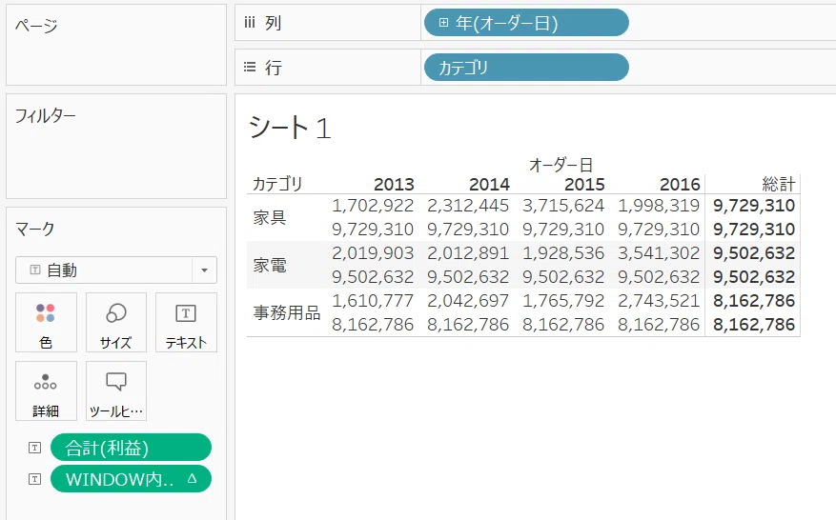
Task: Expand the plus on 年(オーダー日) pill
Action: [443, 22]
